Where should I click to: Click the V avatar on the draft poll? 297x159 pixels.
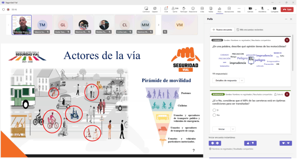tap(287, 94)
